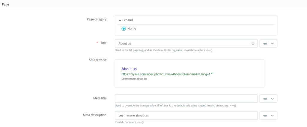The image size is (307, 127).
Task: Expand the Page category tree
Action: (x=126, y=20)
